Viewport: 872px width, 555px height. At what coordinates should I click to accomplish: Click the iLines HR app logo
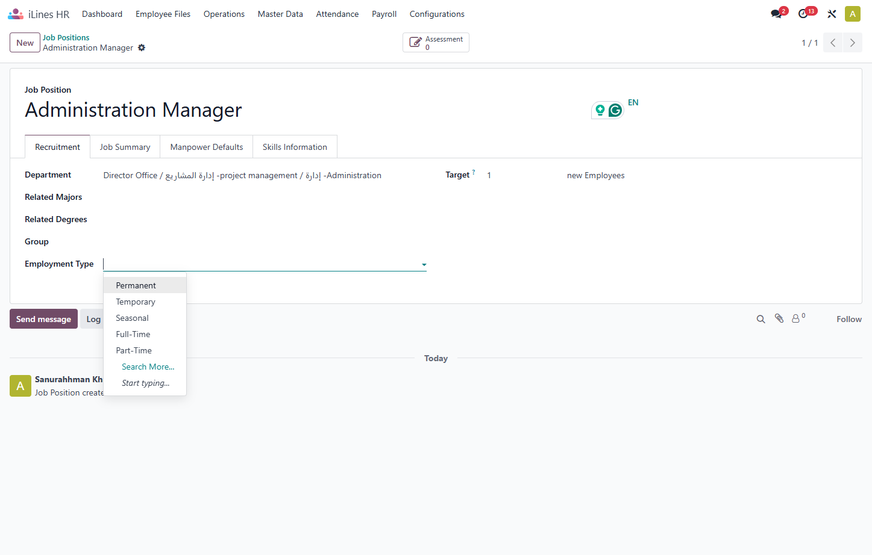[x=16, y=14]
